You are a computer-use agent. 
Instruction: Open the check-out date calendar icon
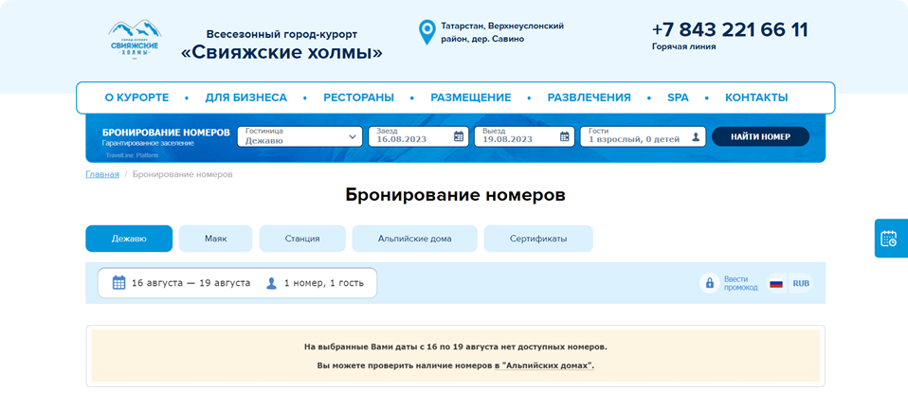click(565, 136)
